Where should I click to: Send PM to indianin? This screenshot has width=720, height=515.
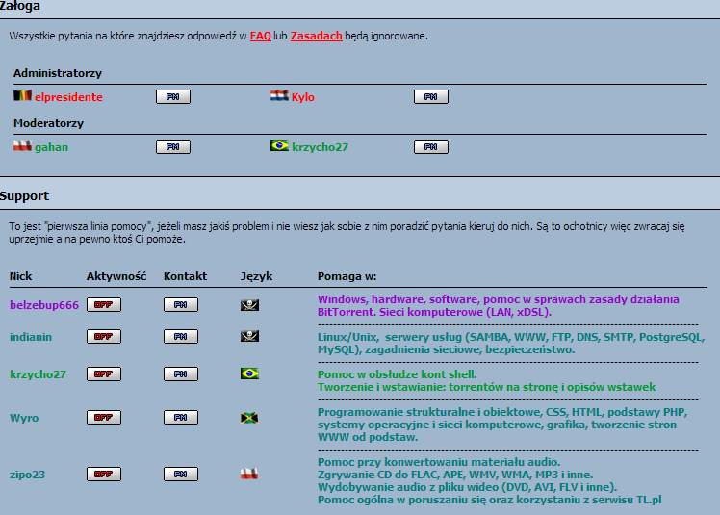tap(181, 336)
